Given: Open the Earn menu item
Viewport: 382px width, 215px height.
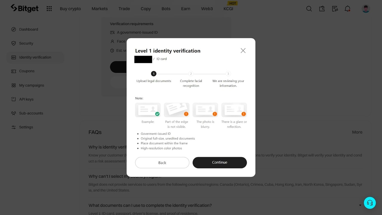Looking at the screenshot, I should [185, 9].
